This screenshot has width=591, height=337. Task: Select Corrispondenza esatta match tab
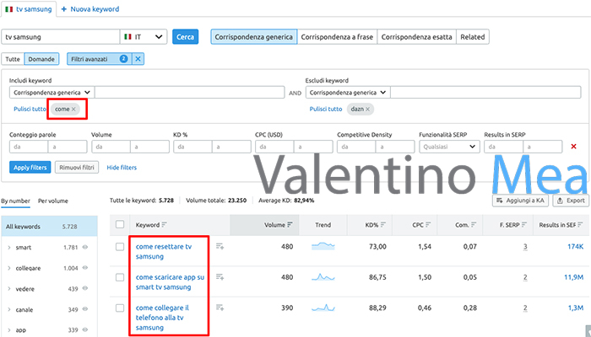pos(416,37)
